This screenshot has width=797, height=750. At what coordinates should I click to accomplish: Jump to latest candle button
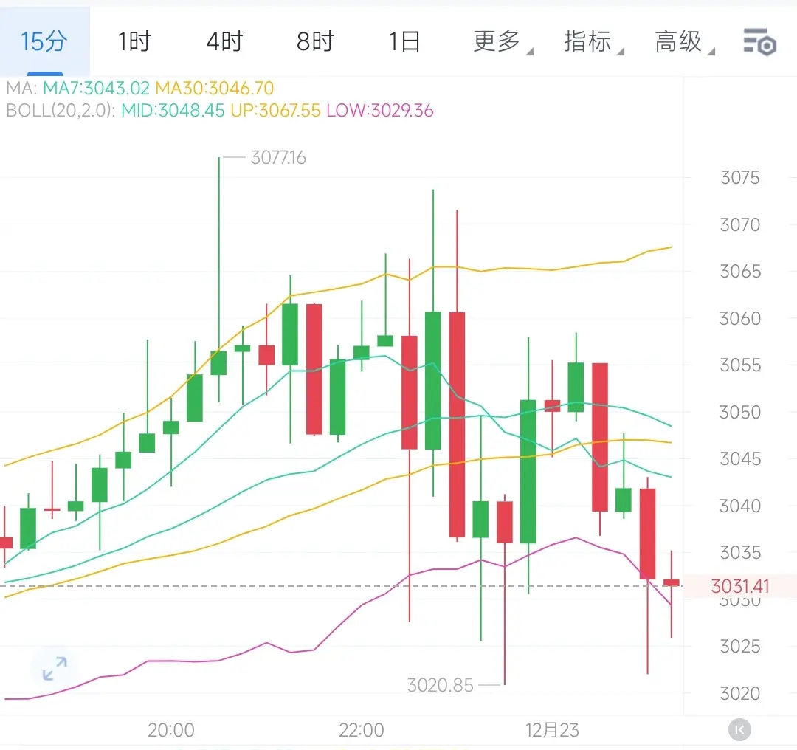(x=739, y=729)
